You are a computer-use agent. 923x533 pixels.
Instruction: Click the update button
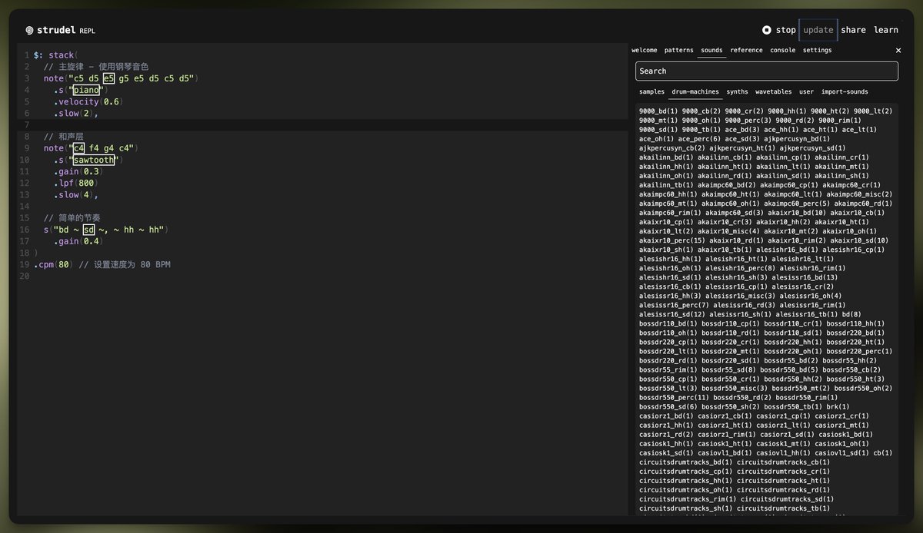(x=818, y=30)
